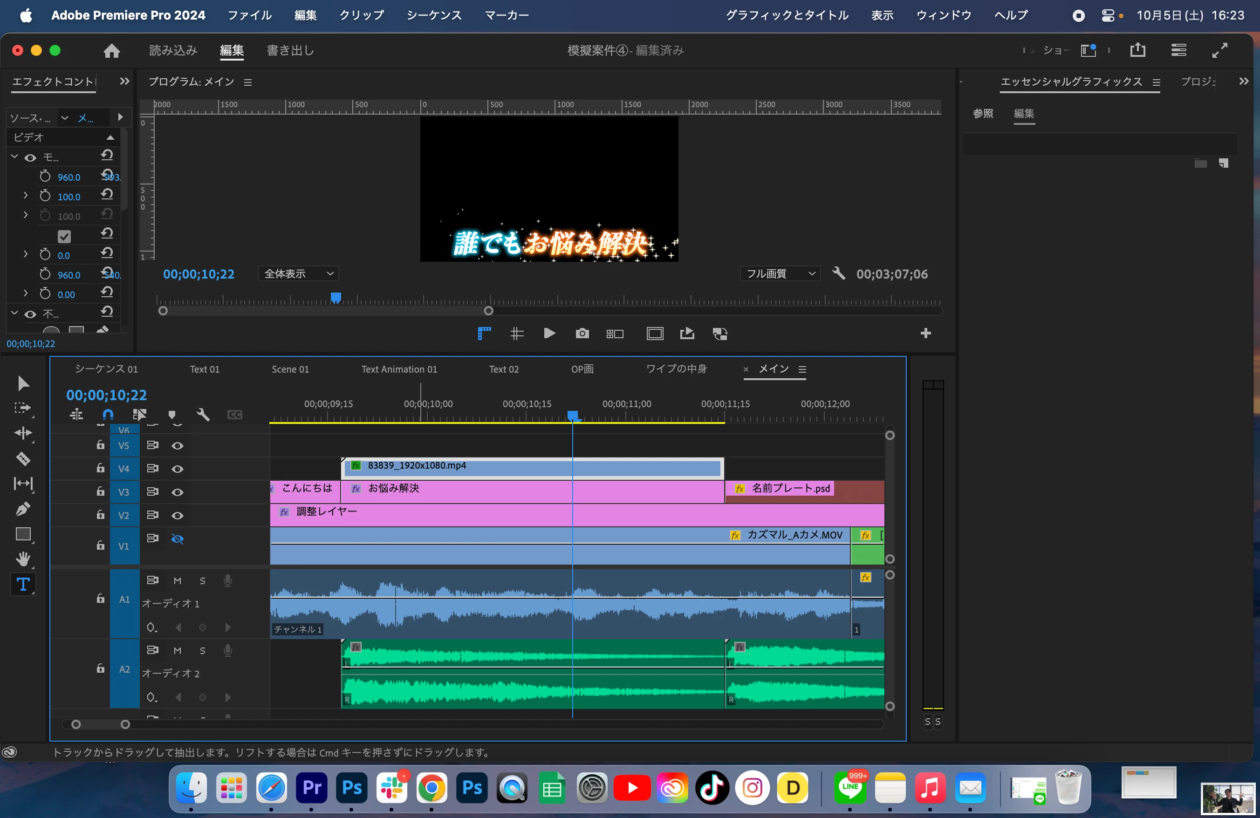Open the フル画質 playback resolution dropdown
The height and width of the screenshot is (818, 1260).
click(x=780, y=273)
